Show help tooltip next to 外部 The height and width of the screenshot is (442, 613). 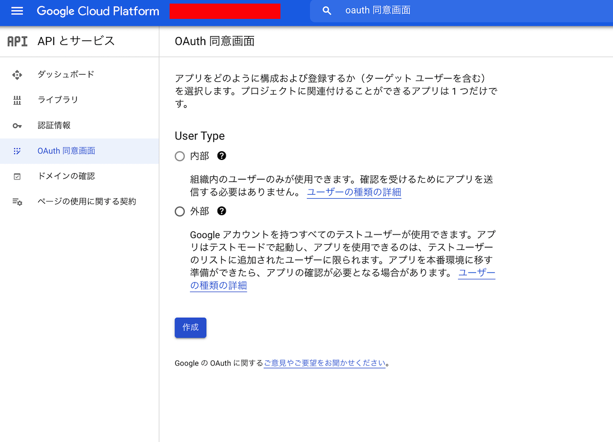point(222,211)
